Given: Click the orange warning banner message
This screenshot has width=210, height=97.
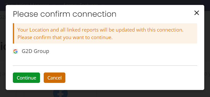Looking at the screenshot, I should [x=105, y=33].
